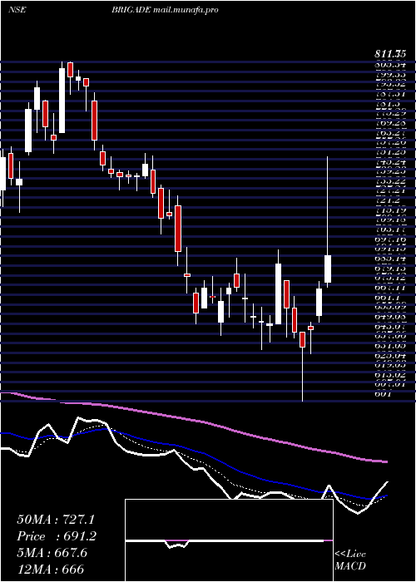Click the <<Live MACD label
The image size is (416, 582).
pos(350,560)
